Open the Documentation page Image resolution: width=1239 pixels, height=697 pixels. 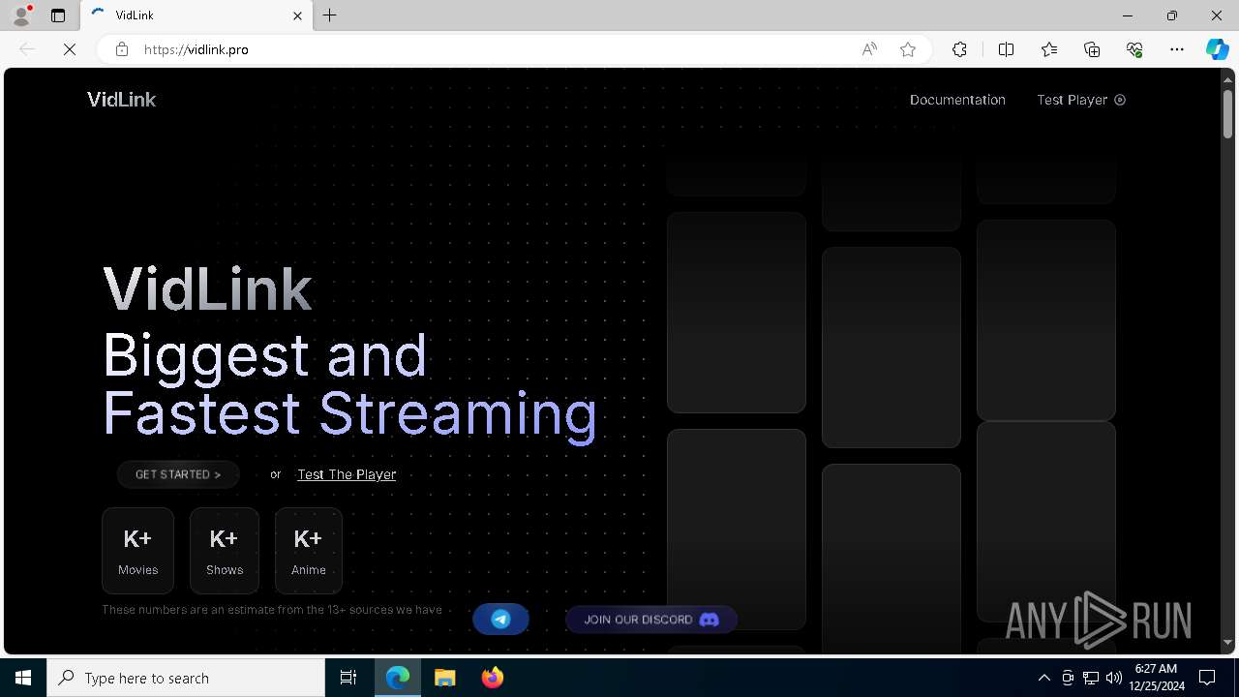[957, 100]
